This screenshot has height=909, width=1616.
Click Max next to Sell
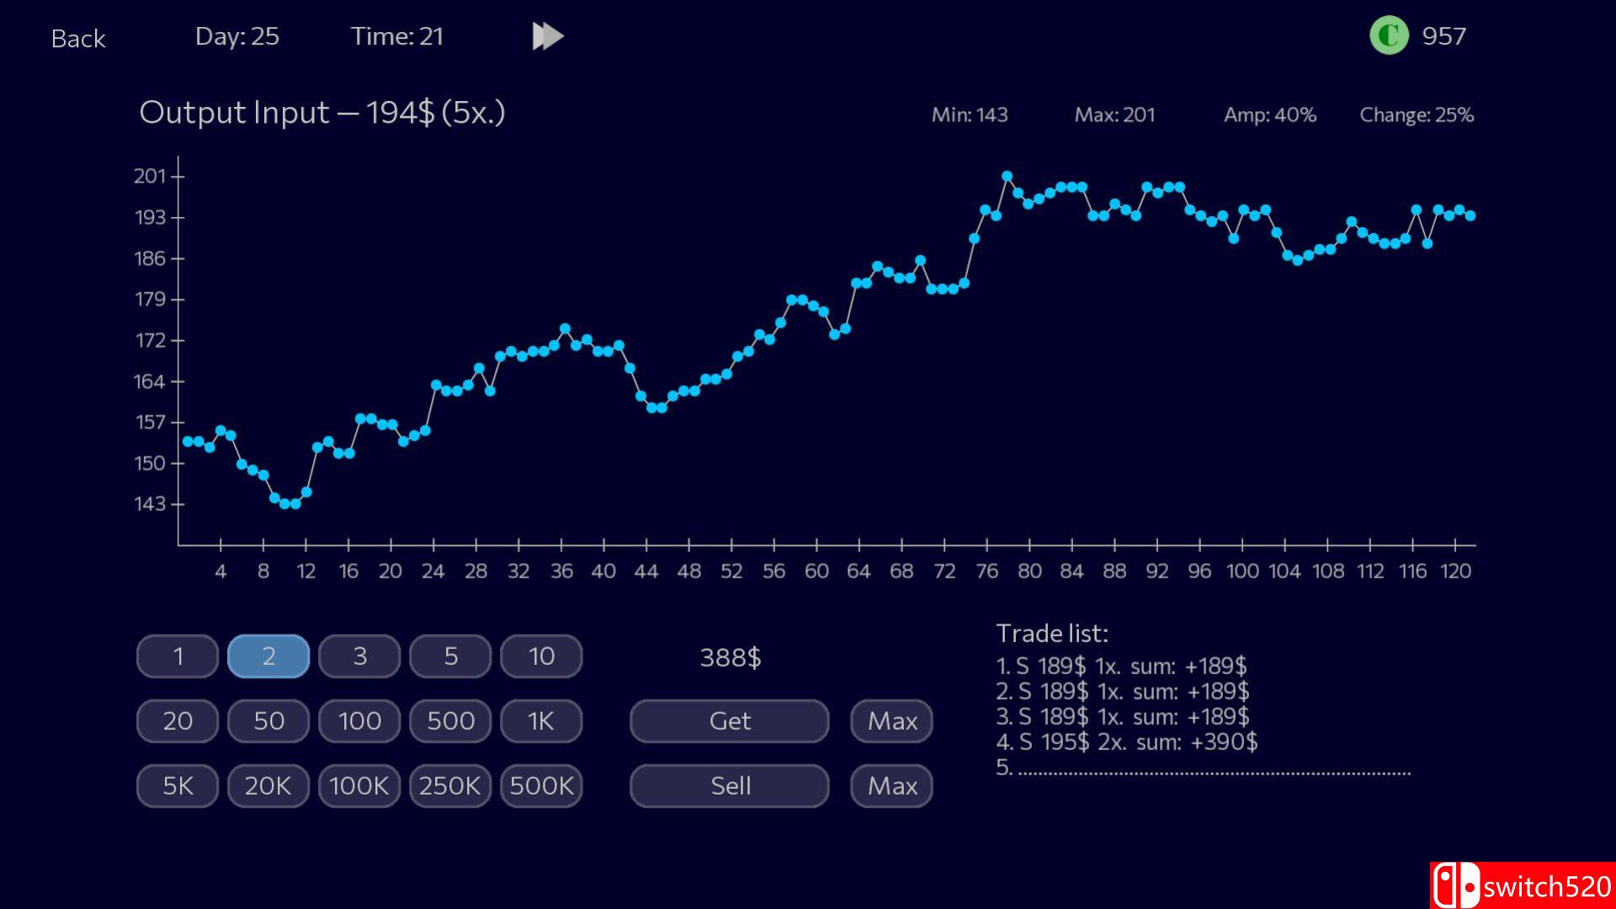(x=890, y=785)
